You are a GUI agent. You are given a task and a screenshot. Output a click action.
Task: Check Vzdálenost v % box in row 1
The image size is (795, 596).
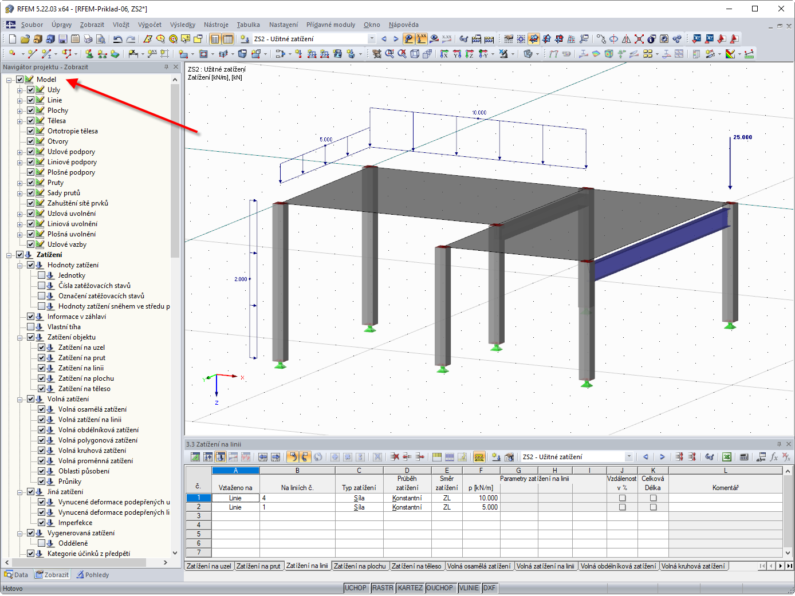click(x=623, y=498)
